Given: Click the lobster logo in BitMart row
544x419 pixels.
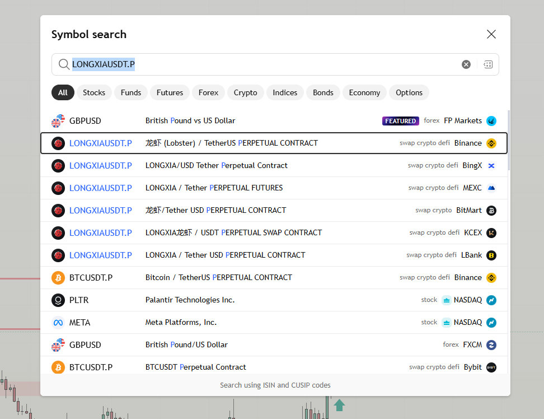Looking at the screenshot, I should (58, 211).
